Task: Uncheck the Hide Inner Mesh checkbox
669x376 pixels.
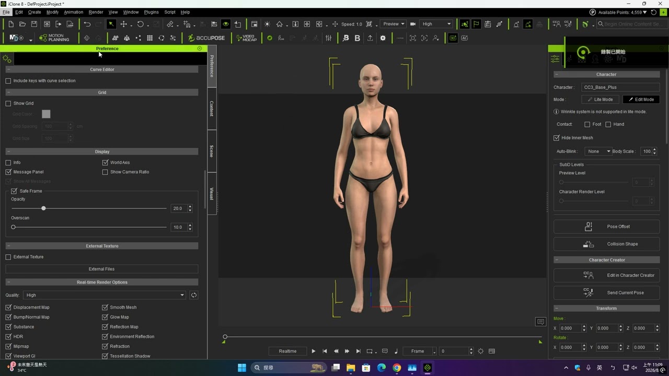Action: pos(557,138)
